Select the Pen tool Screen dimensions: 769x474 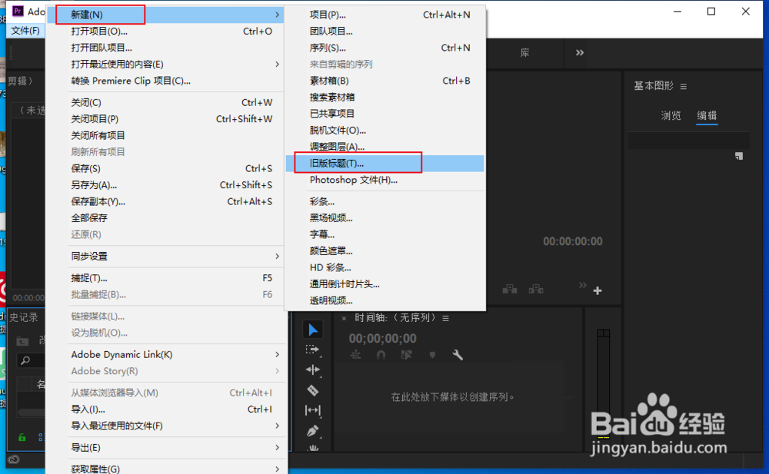[x=312, y=431]
